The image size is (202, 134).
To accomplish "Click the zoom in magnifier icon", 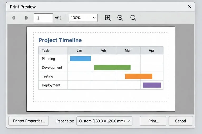I will point(108,18).
